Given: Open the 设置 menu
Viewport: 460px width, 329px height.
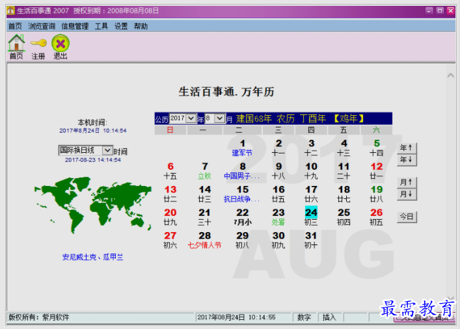Looking at the screenshot, I should click(121, 27).
